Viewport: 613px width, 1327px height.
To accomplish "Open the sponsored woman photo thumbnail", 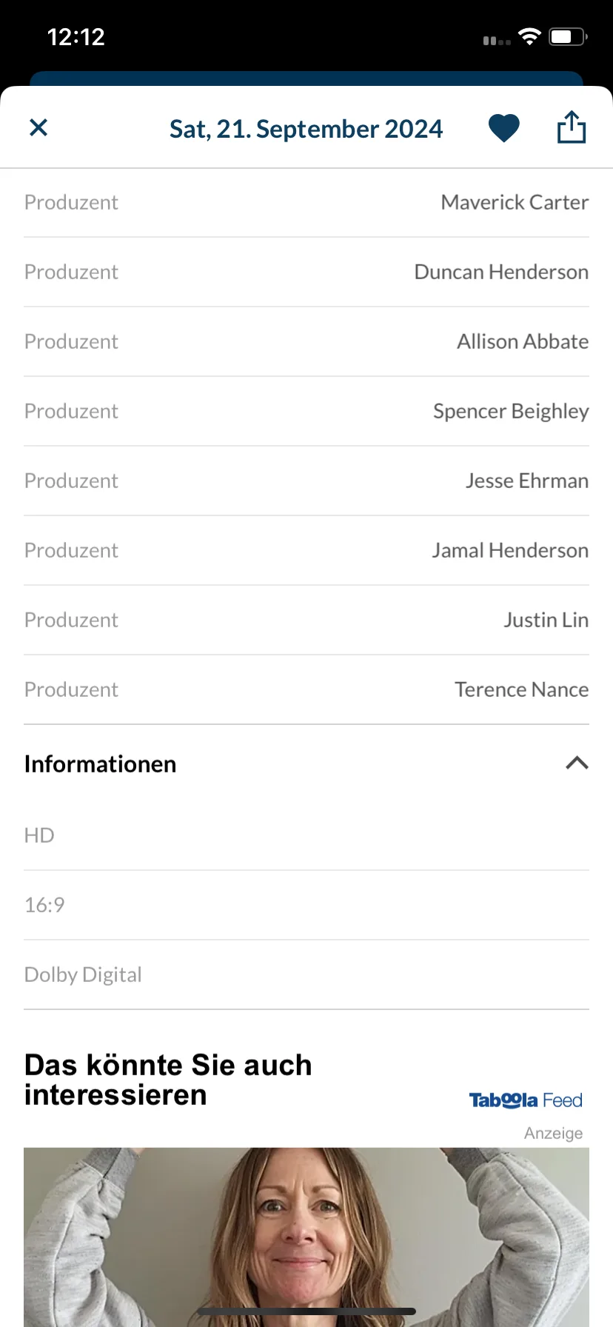I will tap(306, 1237).
